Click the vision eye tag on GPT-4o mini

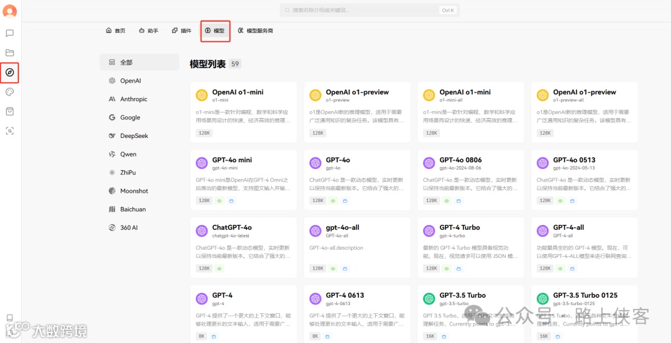tap(220, 201)
